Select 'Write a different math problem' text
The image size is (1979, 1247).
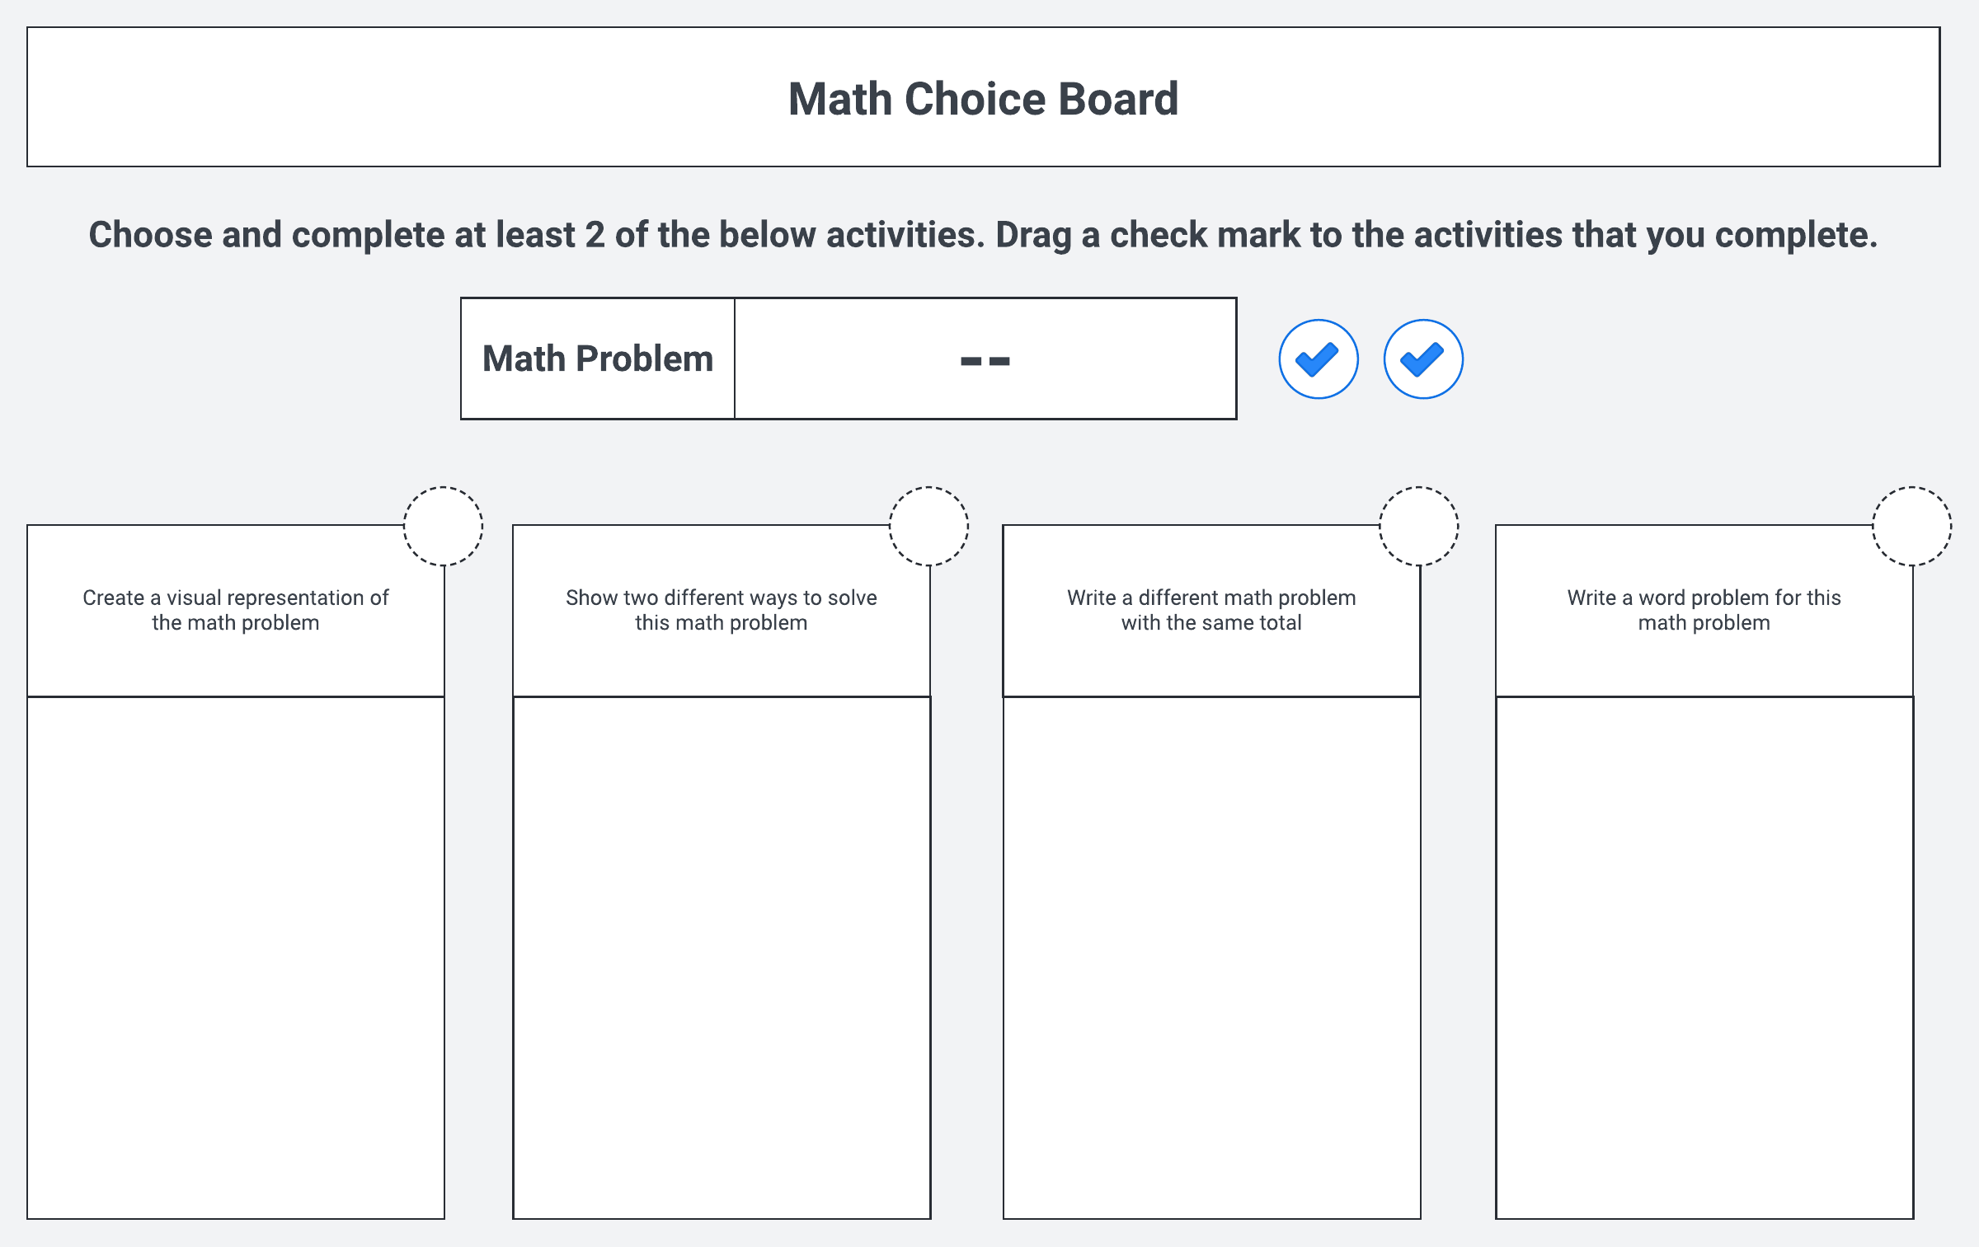point(1210,598)
